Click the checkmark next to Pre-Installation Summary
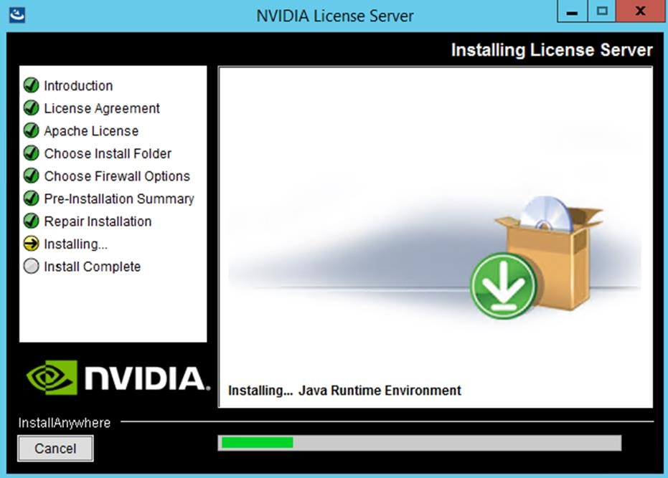 coord(31,198)
